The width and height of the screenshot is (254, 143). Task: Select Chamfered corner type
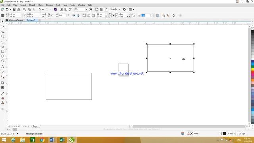point(94,15)
